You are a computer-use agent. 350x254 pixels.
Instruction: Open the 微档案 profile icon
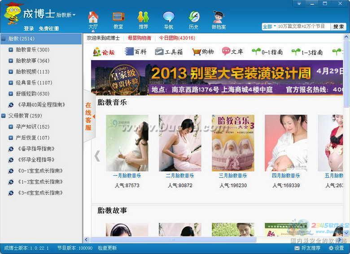219,18
